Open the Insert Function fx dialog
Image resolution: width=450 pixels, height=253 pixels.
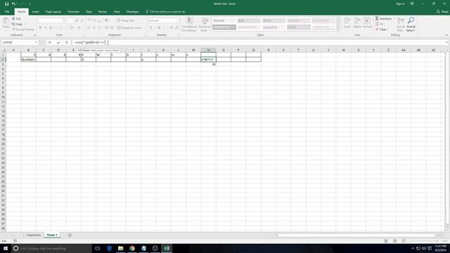[x=67, y=42]
